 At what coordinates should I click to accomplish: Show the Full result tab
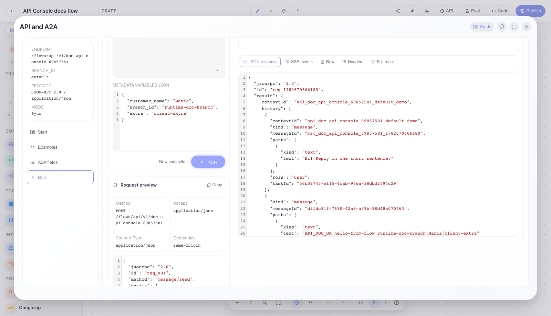(383, 62)
